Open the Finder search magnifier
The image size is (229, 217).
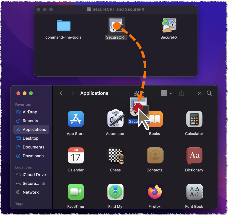pyautogui.click(x=209, y=93)
